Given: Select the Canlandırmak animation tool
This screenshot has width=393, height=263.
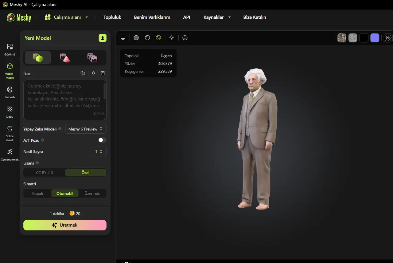Looking at the screenshot, I should pos(10,154).
